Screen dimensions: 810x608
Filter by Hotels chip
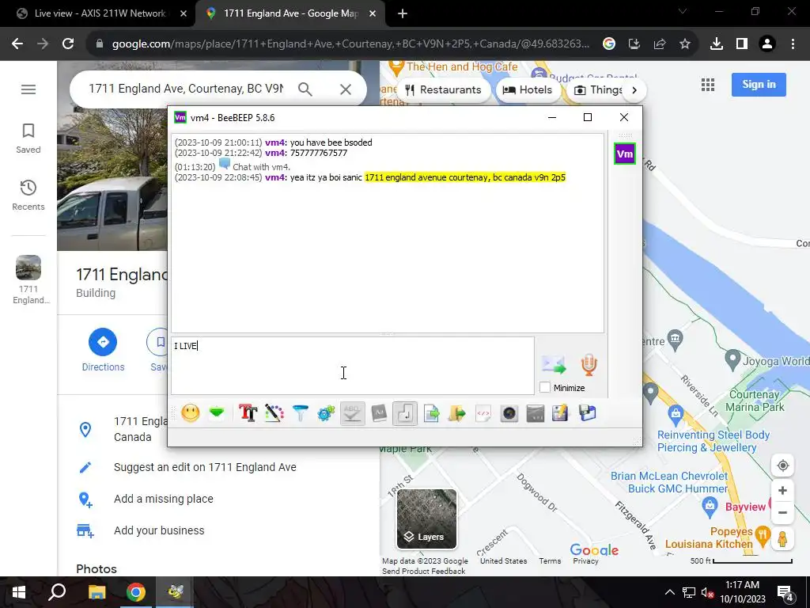click(528, 90)
